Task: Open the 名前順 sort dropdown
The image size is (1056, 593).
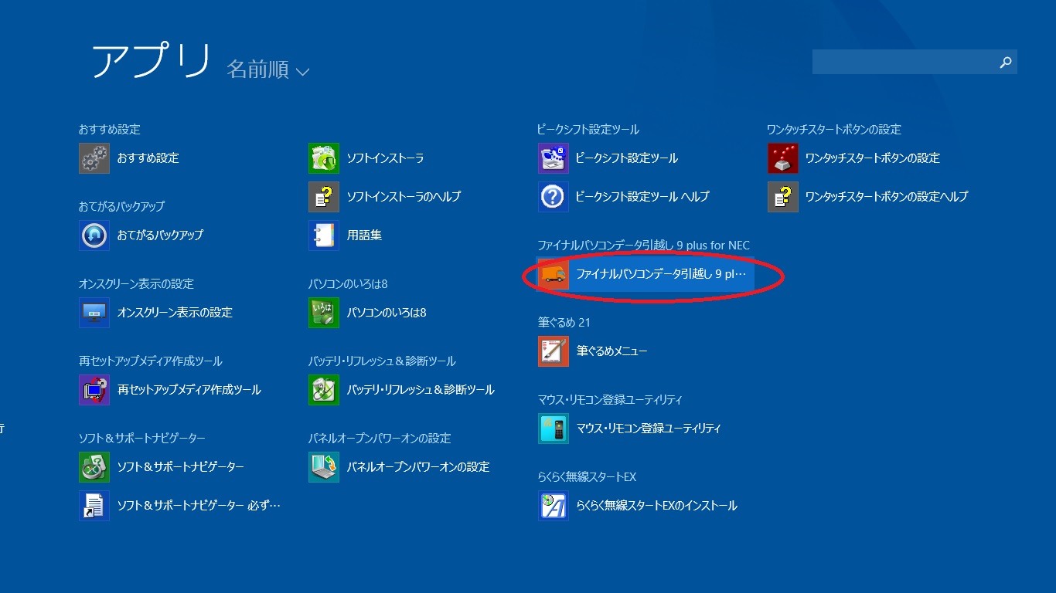Action: (x=267, y=70)
